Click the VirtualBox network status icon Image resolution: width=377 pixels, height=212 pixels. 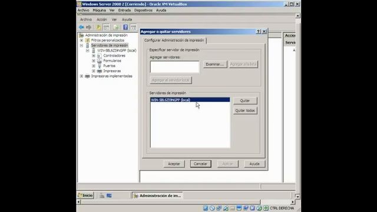pos(219,208)
